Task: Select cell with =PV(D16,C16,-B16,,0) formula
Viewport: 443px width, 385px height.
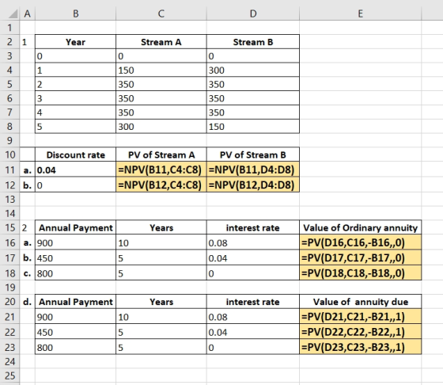Action: [x=360, y=242]
